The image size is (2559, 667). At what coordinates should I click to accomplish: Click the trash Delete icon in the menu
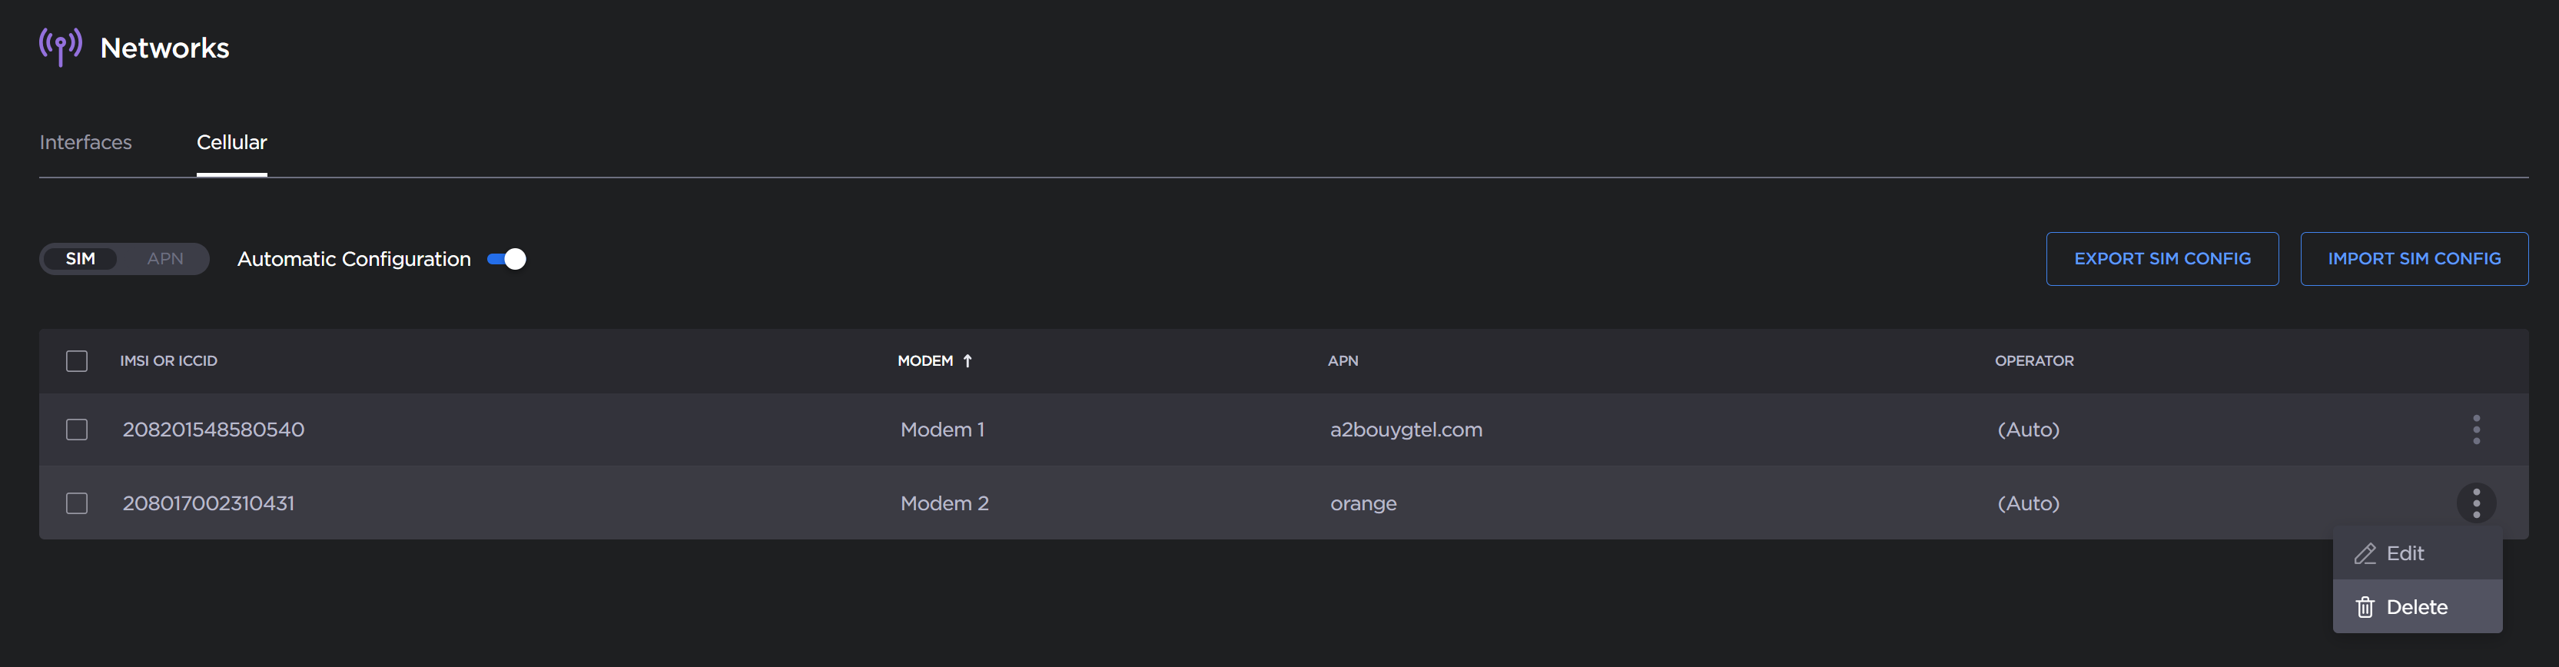[x=2365, y=607]
